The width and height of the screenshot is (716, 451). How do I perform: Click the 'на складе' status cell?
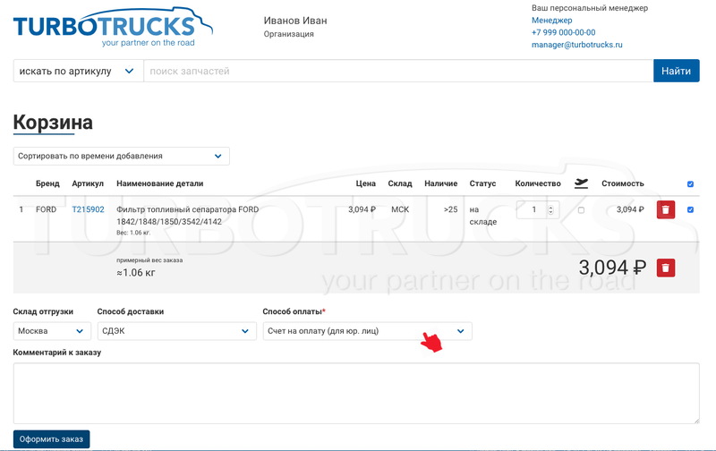482,216
